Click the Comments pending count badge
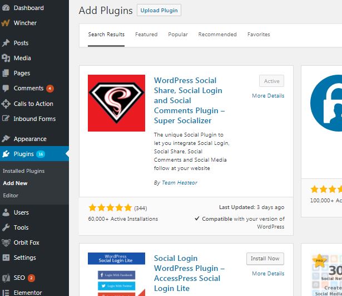This screenshot has width=342, height=296. [x=50, y=89]
